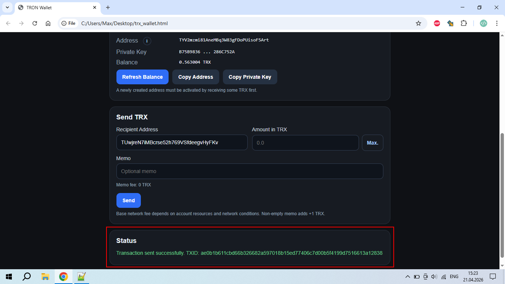505x284 pixels.
Task: Open the tab search dropdown arrow
Action: click(x=7, y=7)
